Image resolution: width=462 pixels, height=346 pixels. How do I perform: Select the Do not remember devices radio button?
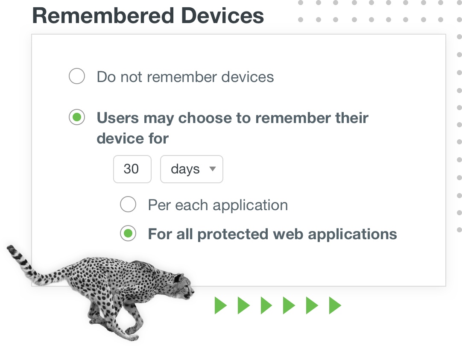coord(77,77)
